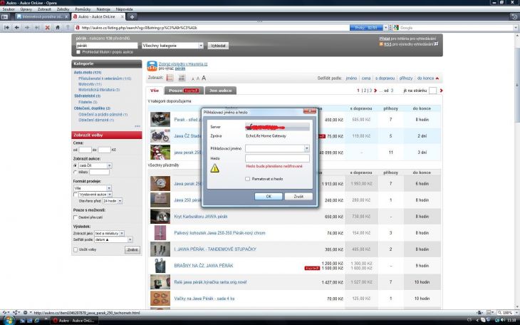This screenshot has width=520, height=325.
Task: Open 'text a miniatury' display dropdown
Action: (110, 233)
